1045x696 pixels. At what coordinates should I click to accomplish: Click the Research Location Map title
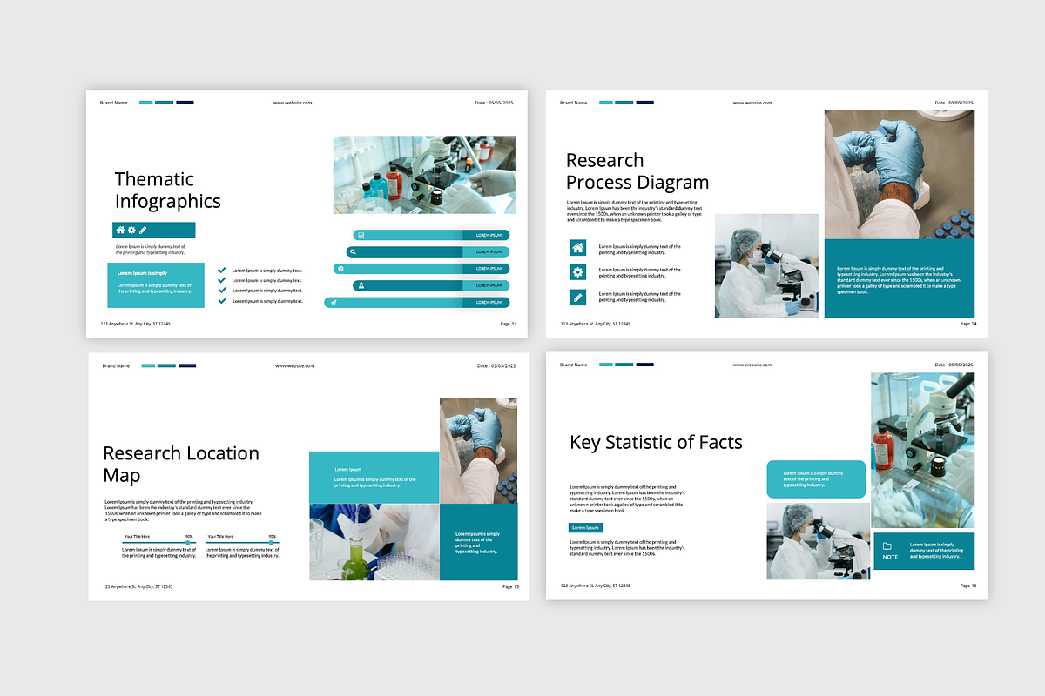tap(181, 465)
